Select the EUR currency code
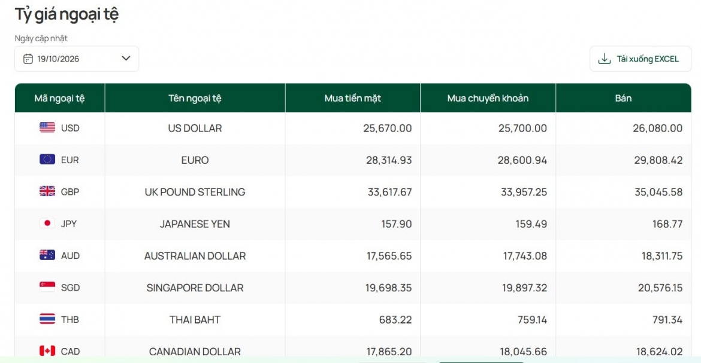Screen dimensions: 701x363 click(70, 160)
